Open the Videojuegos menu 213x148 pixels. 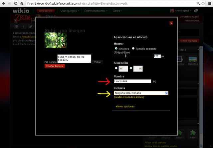[70, 11]
